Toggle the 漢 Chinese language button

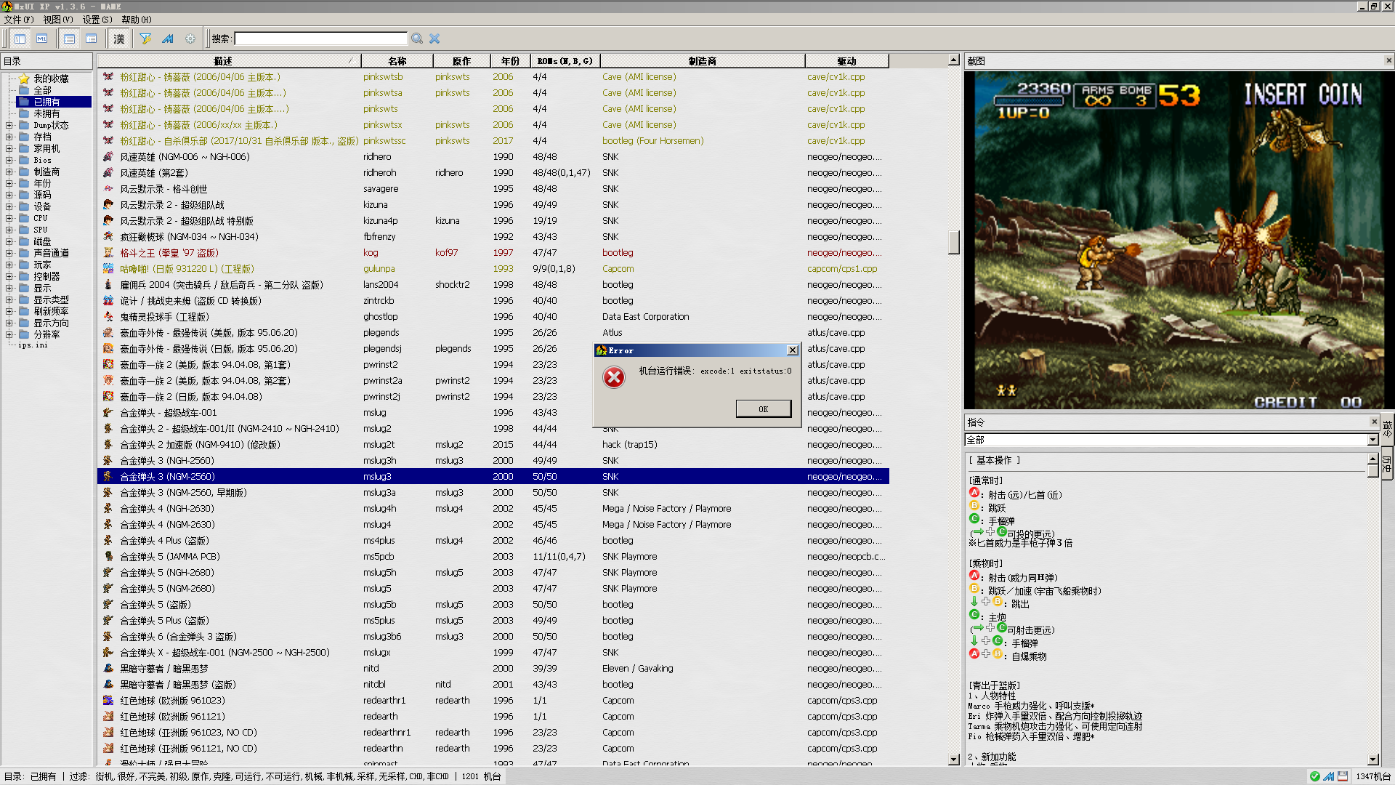[x=119, y=39]
